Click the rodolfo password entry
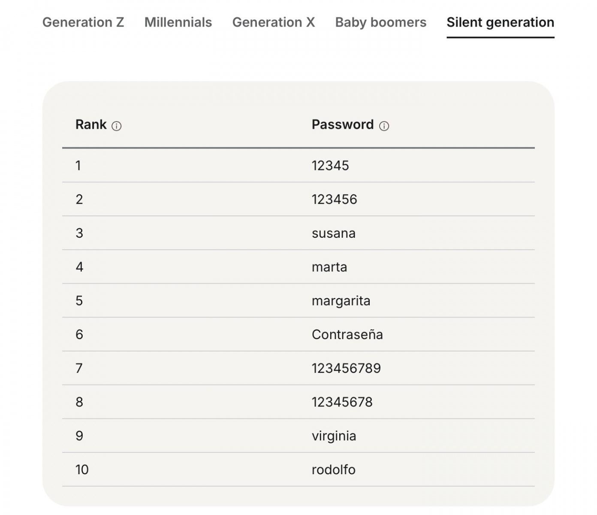Screen dimensions: 597x515 (333, 470)
